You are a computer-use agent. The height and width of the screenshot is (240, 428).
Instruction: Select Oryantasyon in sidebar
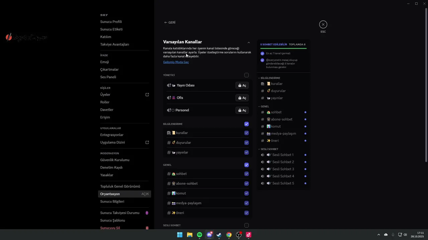(x=125, y=194)
